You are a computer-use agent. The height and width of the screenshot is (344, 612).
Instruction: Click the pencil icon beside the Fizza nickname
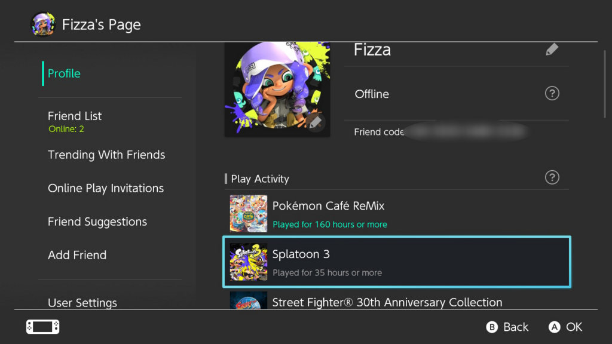tap(552, 50)
